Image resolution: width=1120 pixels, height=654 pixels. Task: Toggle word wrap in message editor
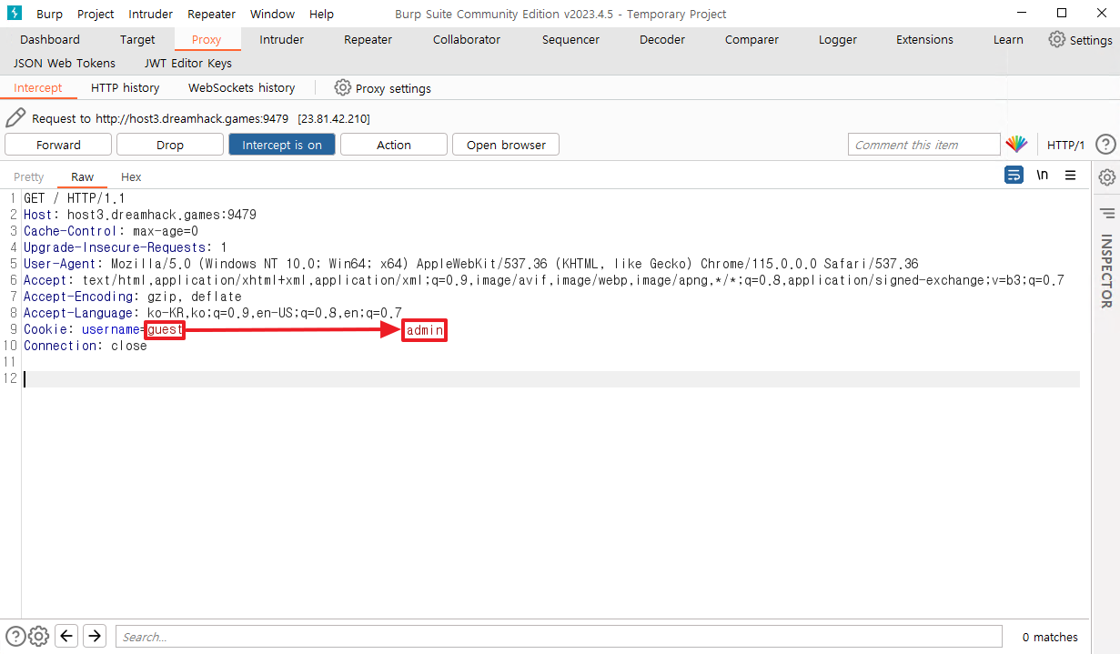point(1014,175)
